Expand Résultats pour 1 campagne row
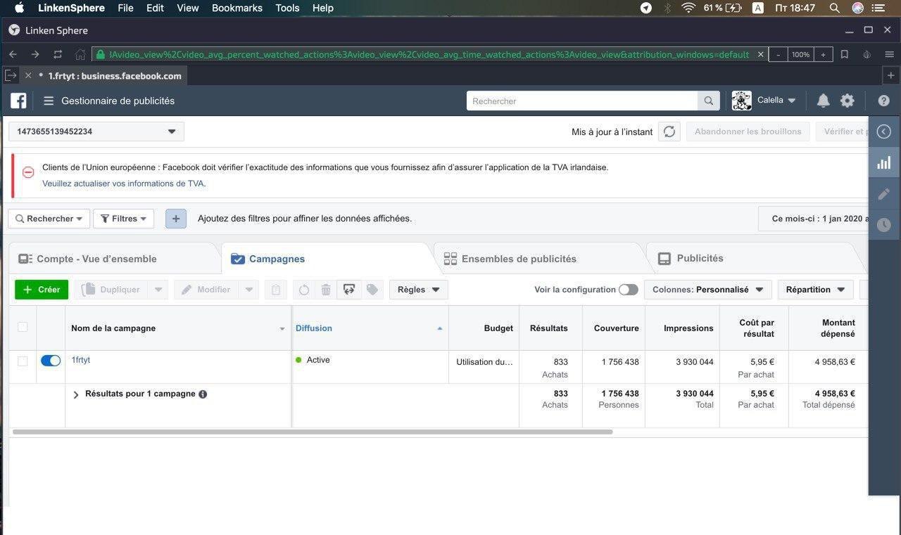This screenshot has width=901, height=535. point(76,394)
